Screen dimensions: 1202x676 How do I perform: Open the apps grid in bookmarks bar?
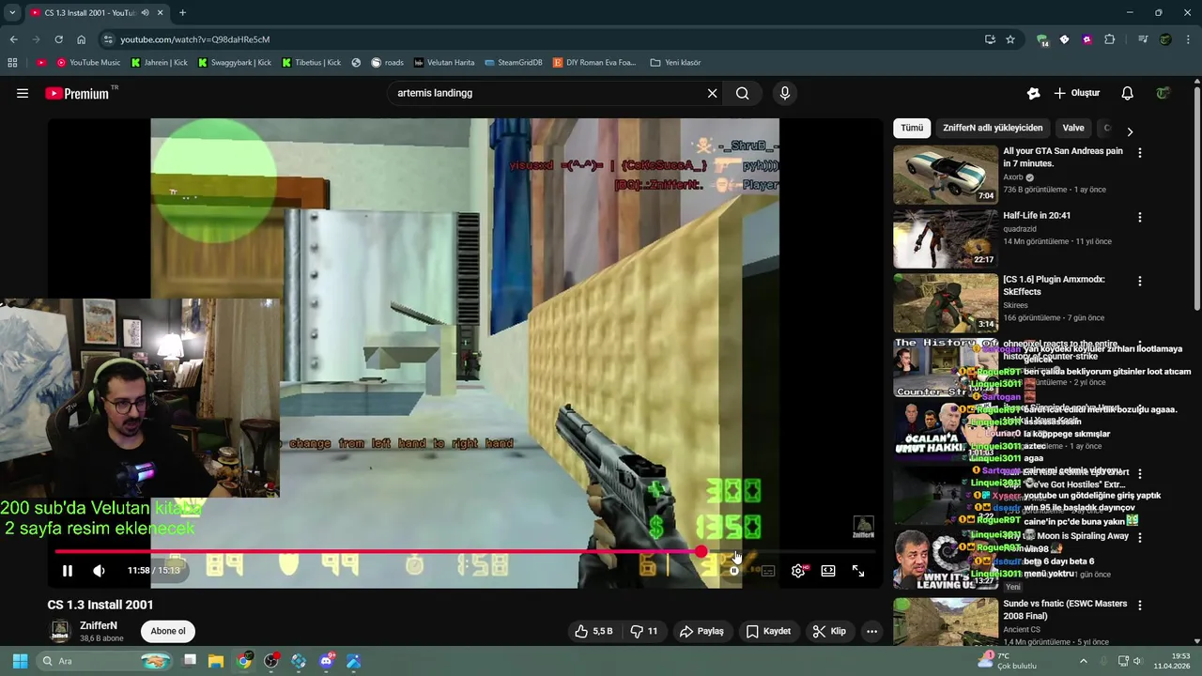(12, 63)
